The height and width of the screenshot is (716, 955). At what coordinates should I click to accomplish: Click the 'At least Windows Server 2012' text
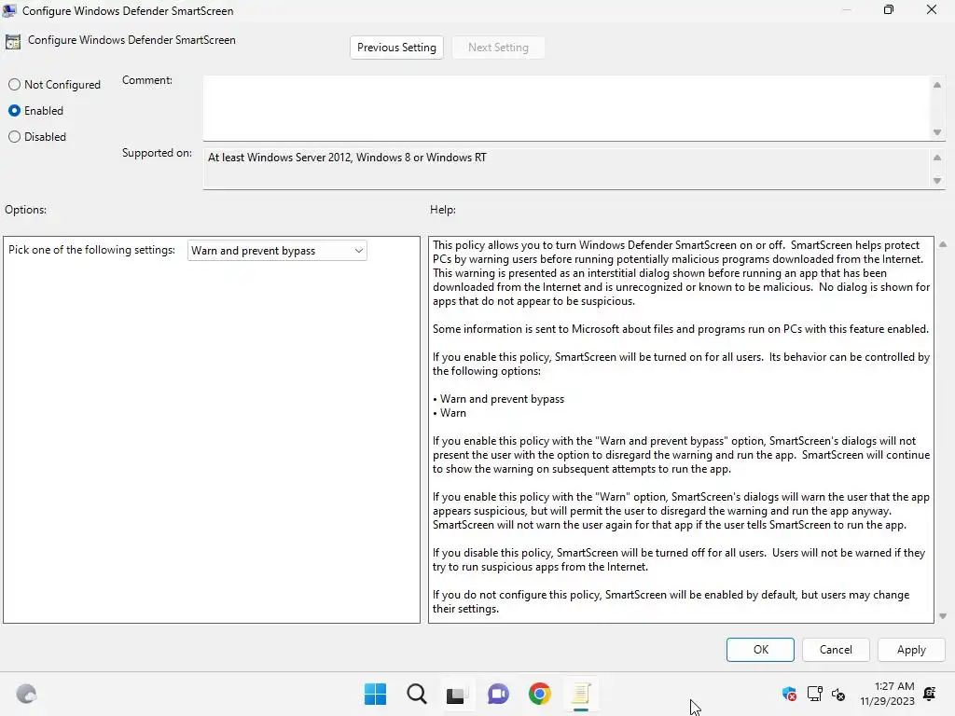click(x=347, y=158)
